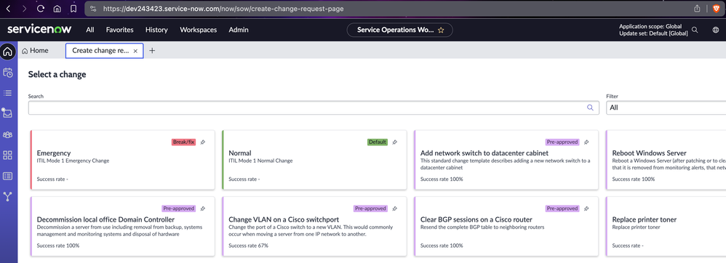Open the list view sidebar icon

[8, 93]
